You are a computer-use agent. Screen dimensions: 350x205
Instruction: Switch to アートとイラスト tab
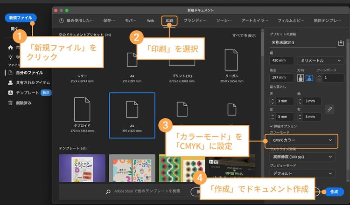click(x=255, y=20)
